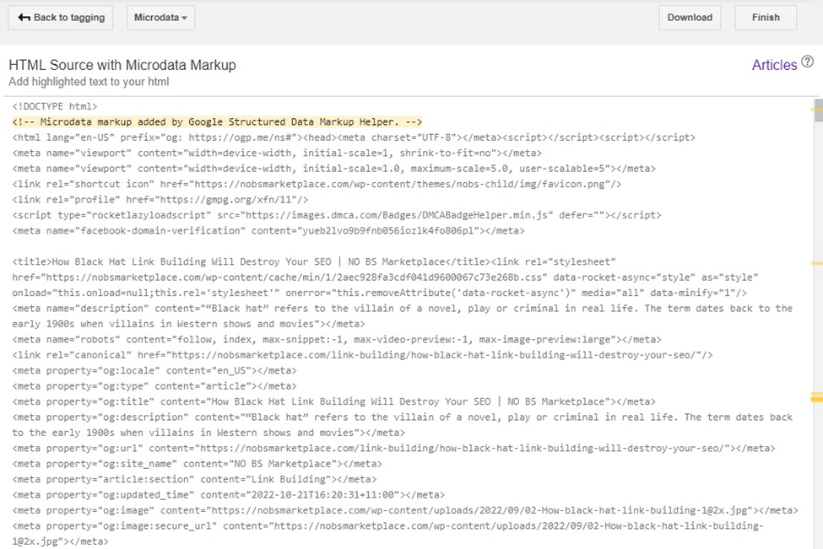The width and height of the screenshot is (823, 549).
Task: Click the help question mark icon beside Articles
Action: click(x=808, y=62)
